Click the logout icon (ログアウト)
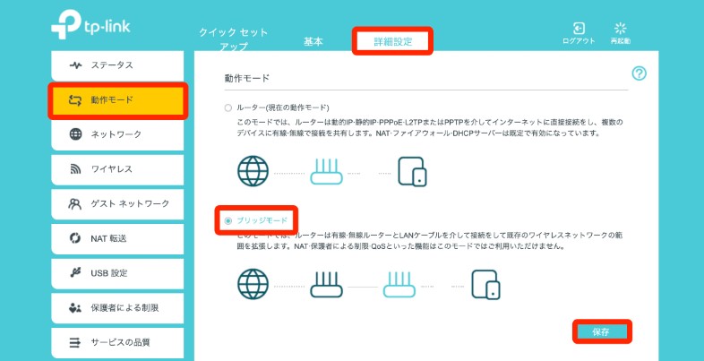This screenshot has width=704, height=361. click(x=579, y=28)
